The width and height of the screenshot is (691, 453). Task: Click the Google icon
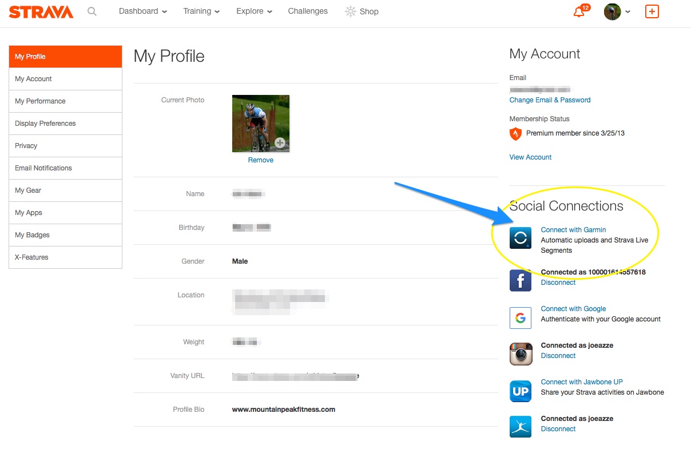coord(521,317)
